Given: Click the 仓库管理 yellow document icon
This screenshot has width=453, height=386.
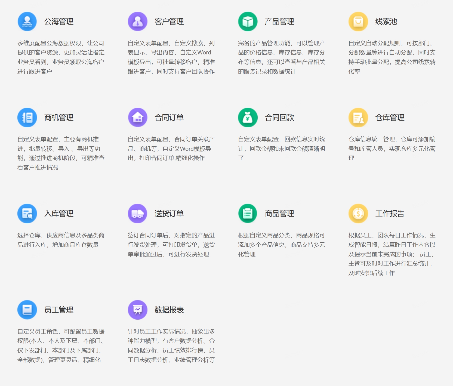Looking at the screenshot, I should click(x=358, y=118).
